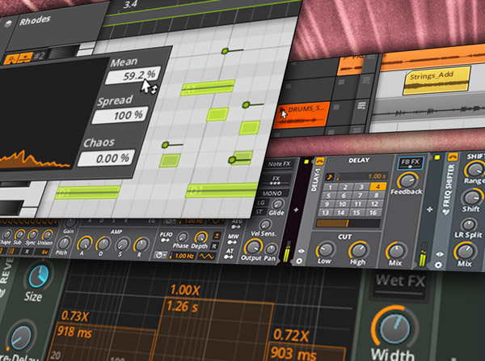Click the reverb Size knob
This screenshot has height=361, width=485.
[40, 276]
